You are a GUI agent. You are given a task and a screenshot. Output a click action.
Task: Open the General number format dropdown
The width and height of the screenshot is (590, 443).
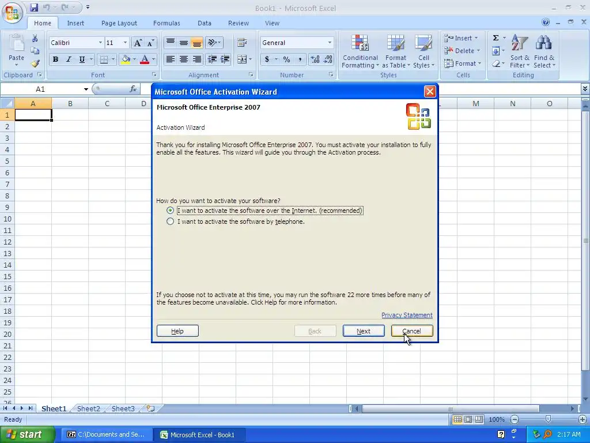click(x=330, y=43)
